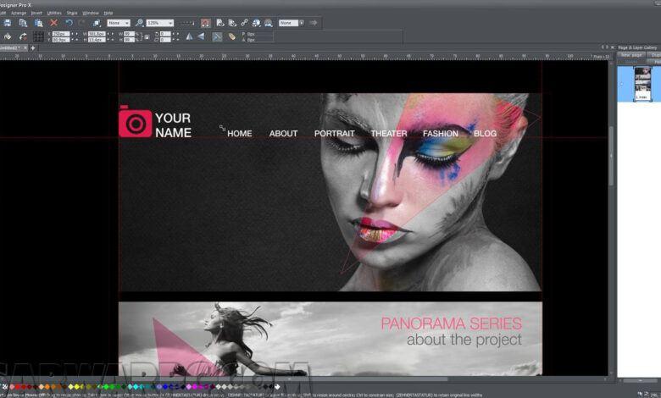Click the Save disk icon
Image resolution: width=661 pixels, height=398 pixels.
(7, 23)
